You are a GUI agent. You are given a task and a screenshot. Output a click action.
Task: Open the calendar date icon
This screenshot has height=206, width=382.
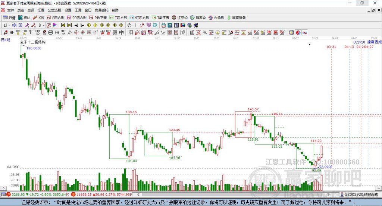pyautogui.click(x=163, y=25)
